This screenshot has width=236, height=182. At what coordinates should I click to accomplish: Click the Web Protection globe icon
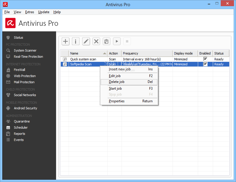pyautogui.click(x=8, y=76)
